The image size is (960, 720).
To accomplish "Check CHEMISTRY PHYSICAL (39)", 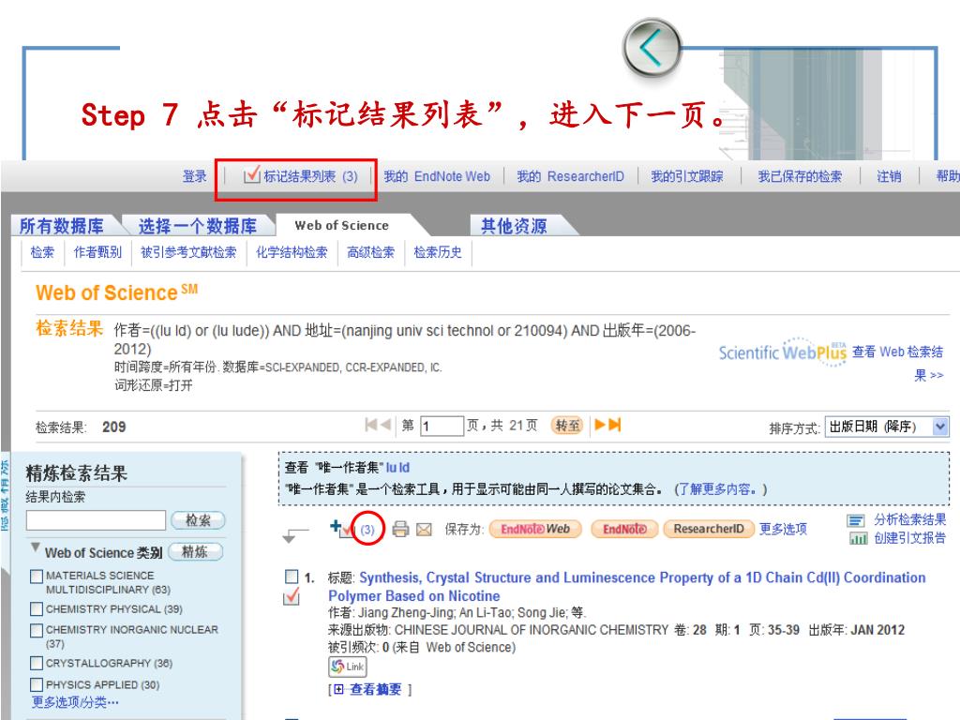I will [37, 609].
